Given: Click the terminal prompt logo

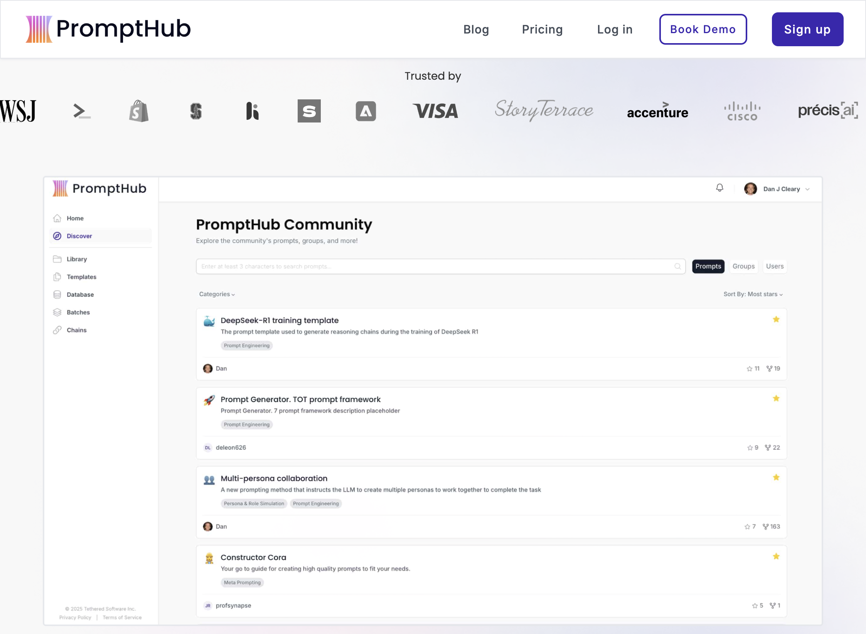Looking at the screenshot, I should point(82,111).
